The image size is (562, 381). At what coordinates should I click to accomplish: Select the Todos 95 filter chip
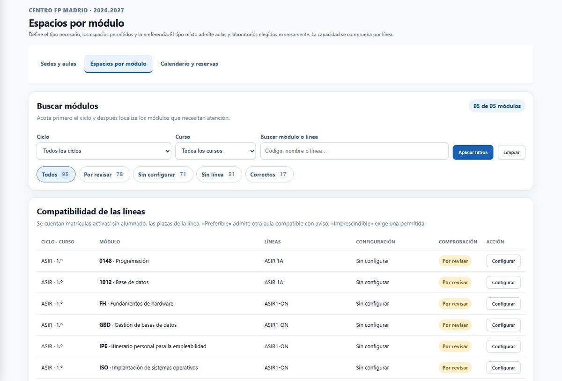coord(56,175)
